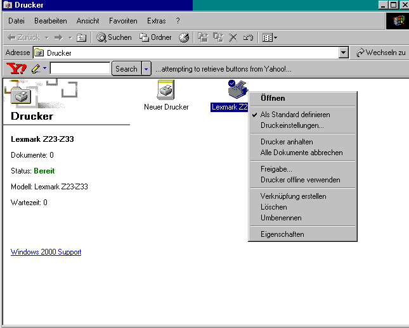Choose Druckeinstellungen... from context menu
Viewport: 409px width, 328px height.
tap(302, 125)
